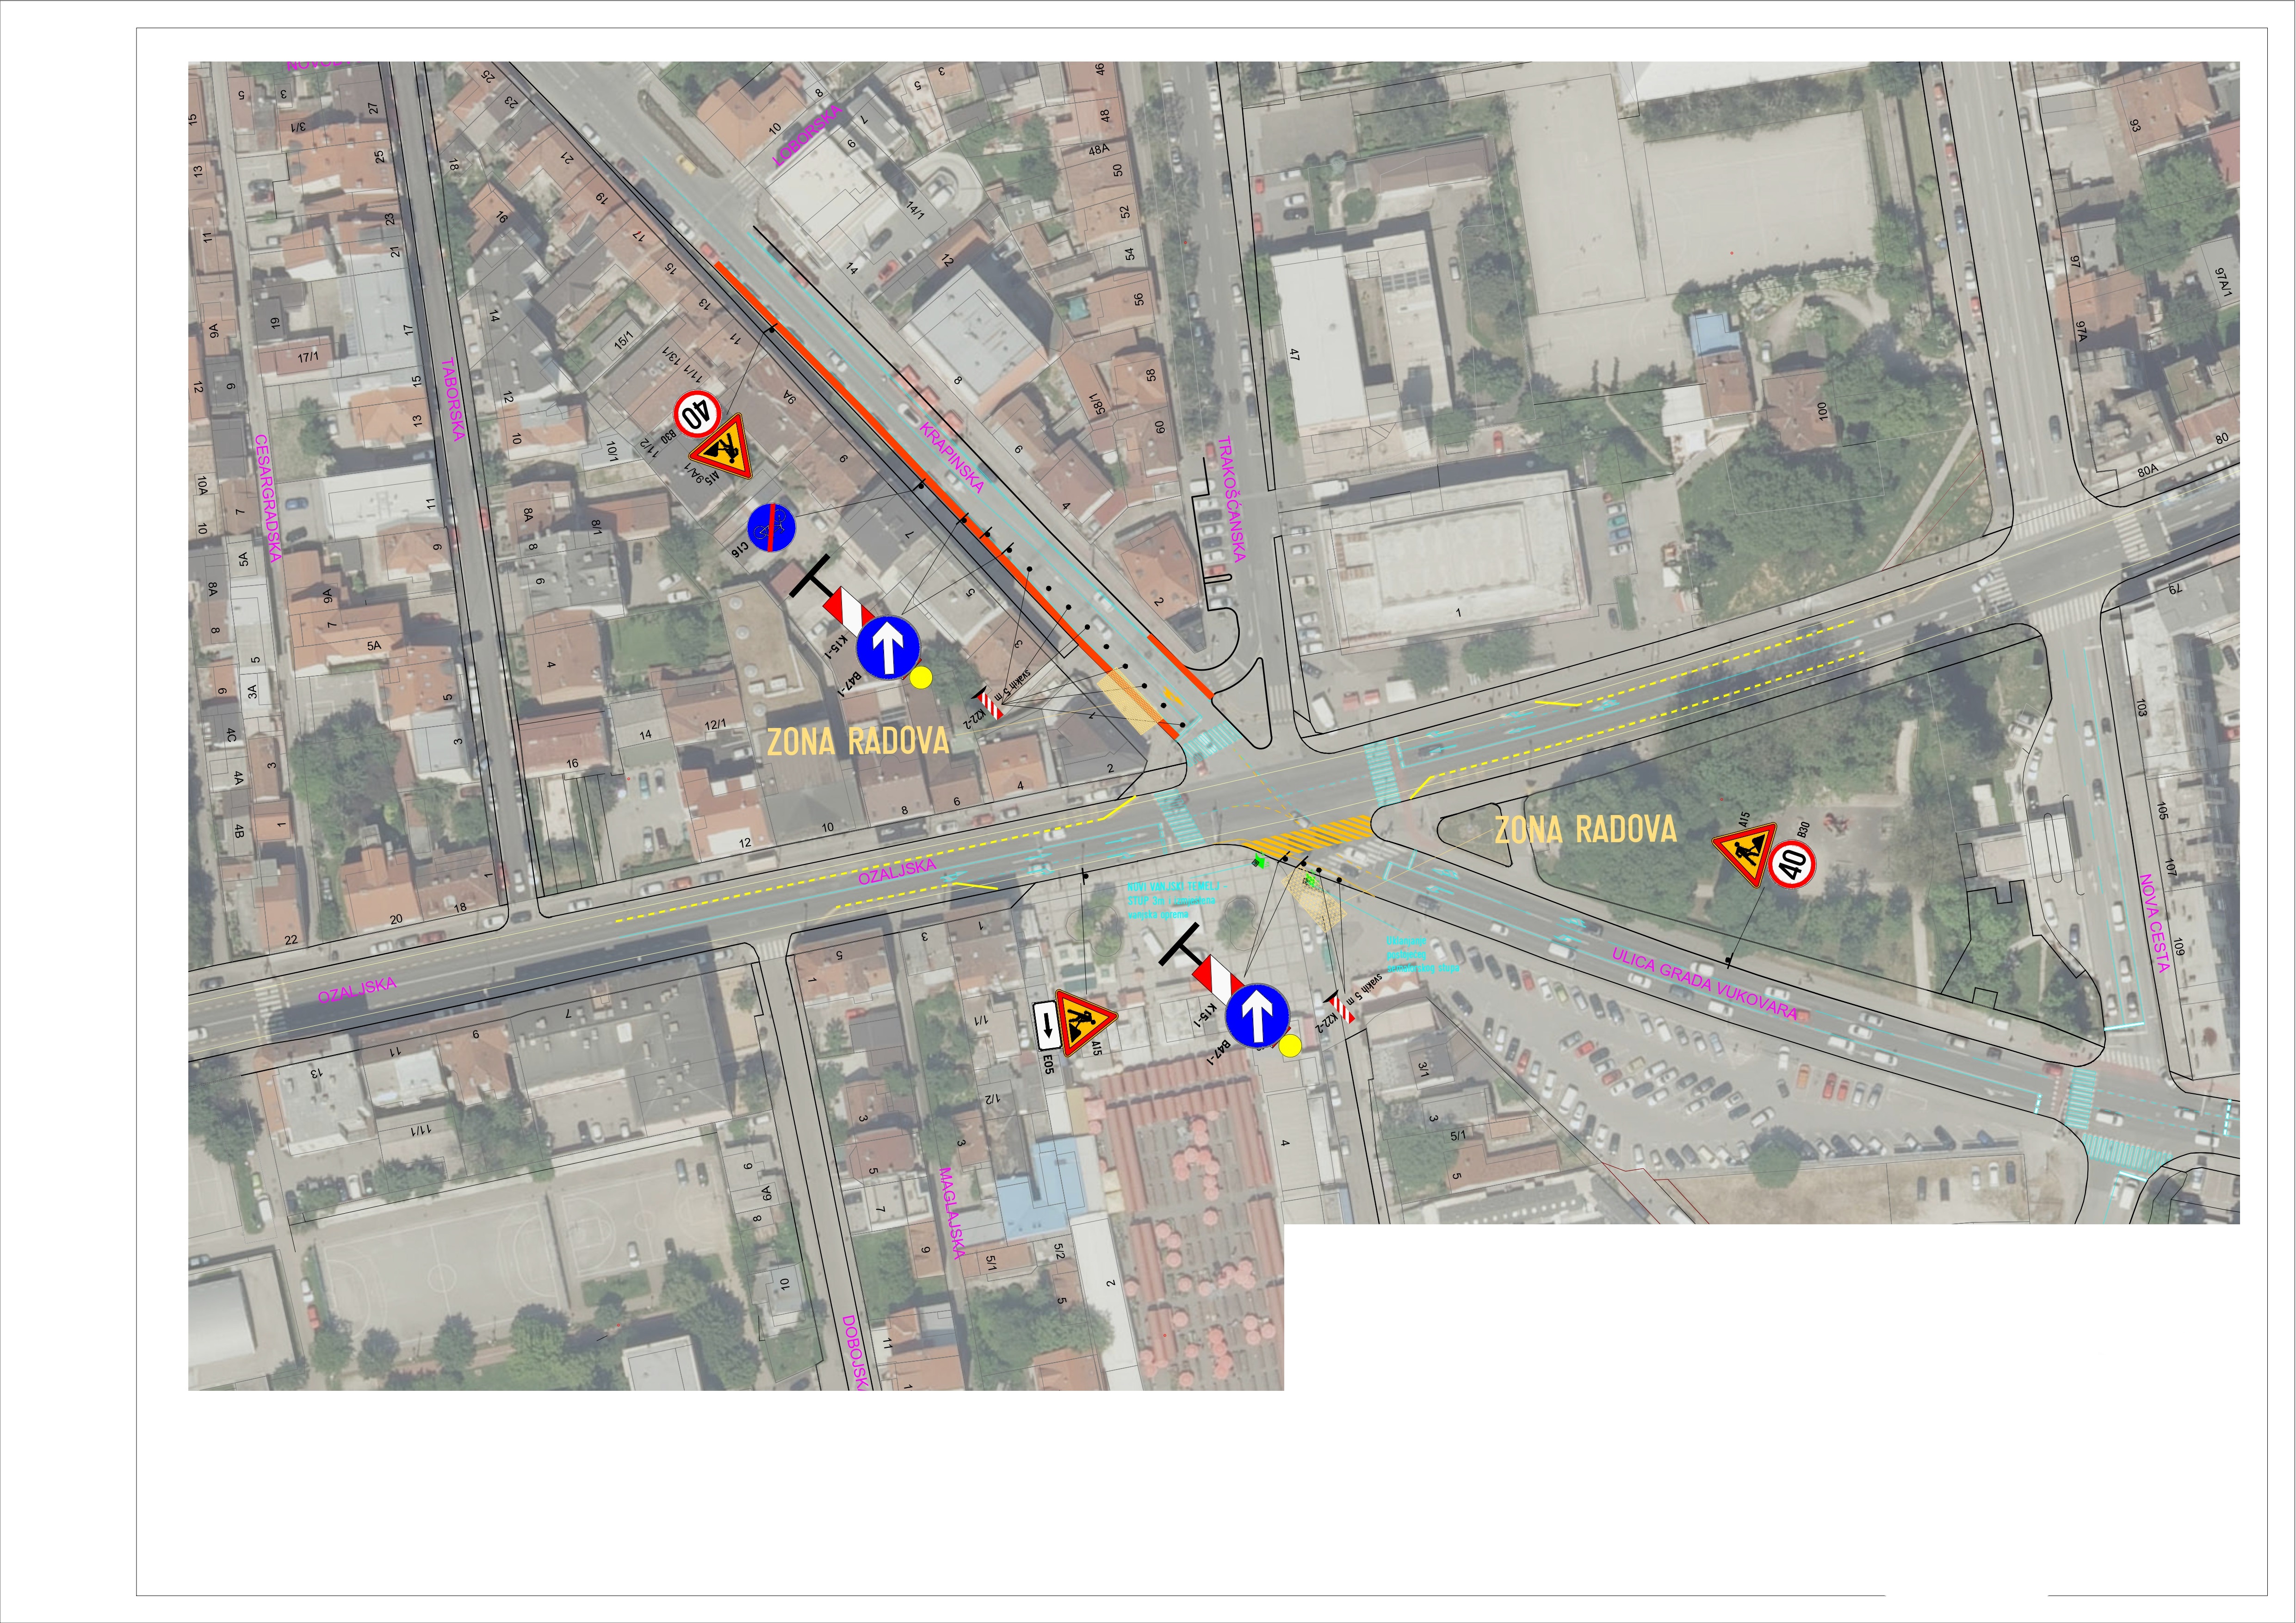Click the right ZONA RADOVA label

coord(1585,829)
